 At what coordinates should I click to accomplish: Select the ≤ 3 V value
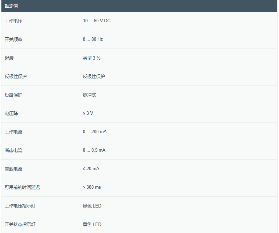pos(88,113)
